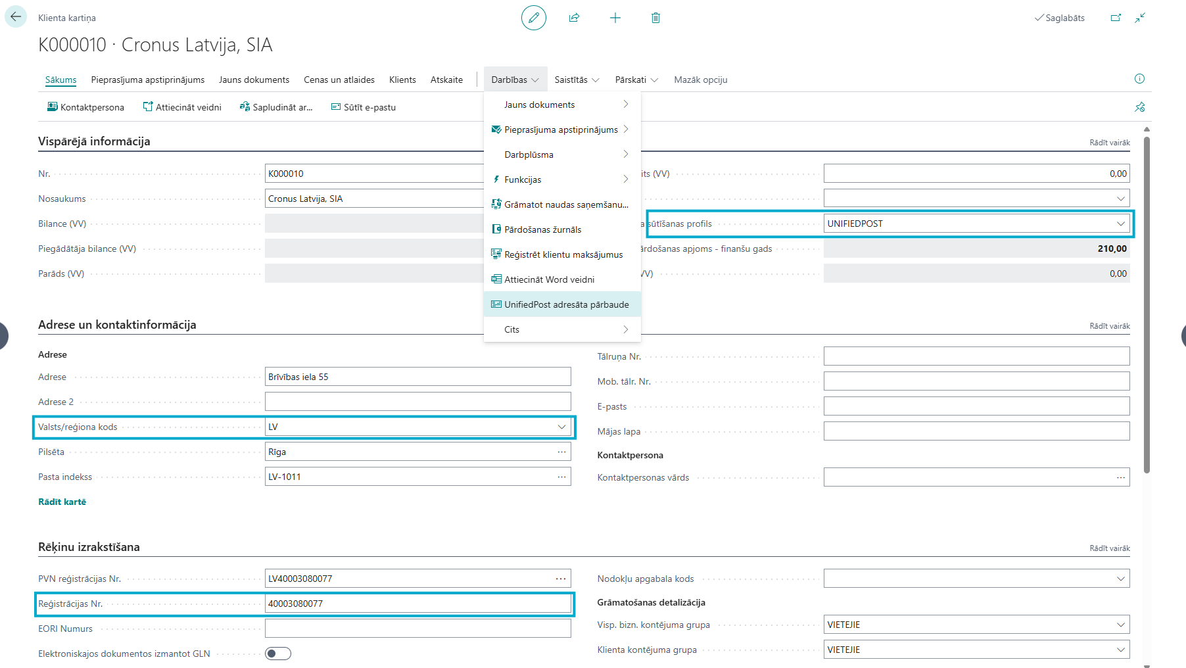Expand Nodokļu apgabala kods dropdown
This screenshot has width=1186, height=668.
click(x=1120, y=579)
